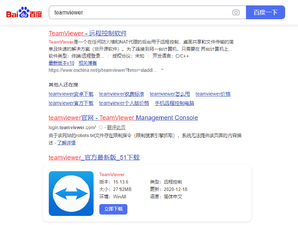Click the 语言：简体中文 text
Screen dimensions: 298x225
(x=166, y=197)
